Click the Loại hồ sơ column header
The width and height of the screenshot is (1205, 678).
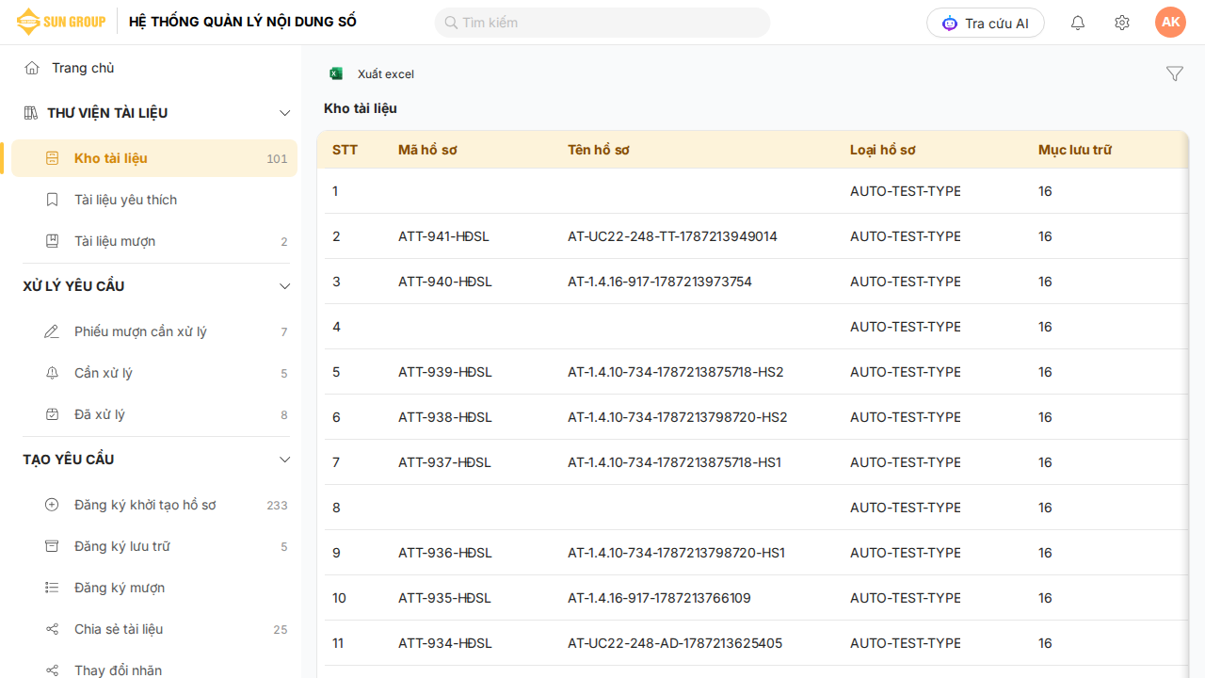click(x=882, y=150)
